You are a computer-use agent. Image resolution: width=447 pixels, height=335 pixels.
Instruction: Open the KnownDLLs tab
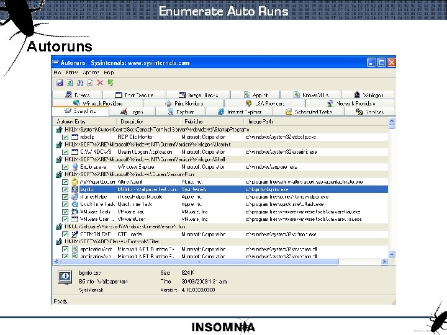click(311, 95)
